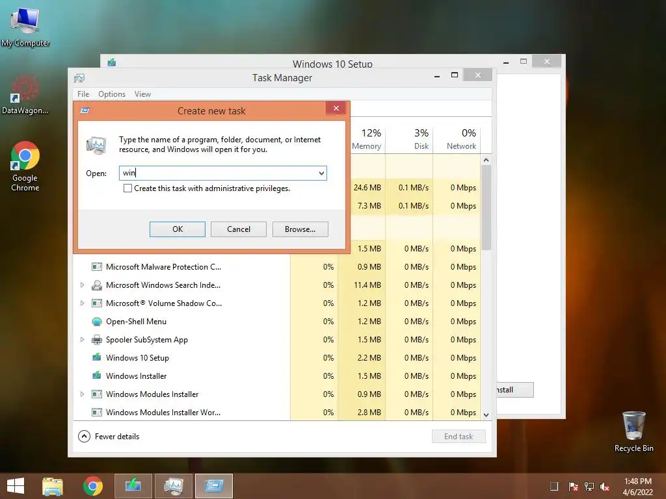Viewport: 666px width, 499px height.
Task: Click Install button in Windows 10 Setup
Action: (515, 390)
